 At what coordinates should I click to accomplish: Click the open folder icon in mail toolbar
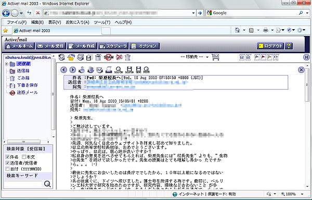(71, 57)
